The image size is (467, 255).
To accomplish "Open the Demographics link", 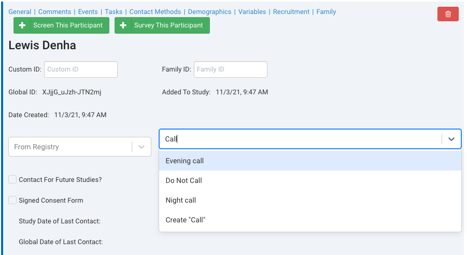I will pos(209,11).
